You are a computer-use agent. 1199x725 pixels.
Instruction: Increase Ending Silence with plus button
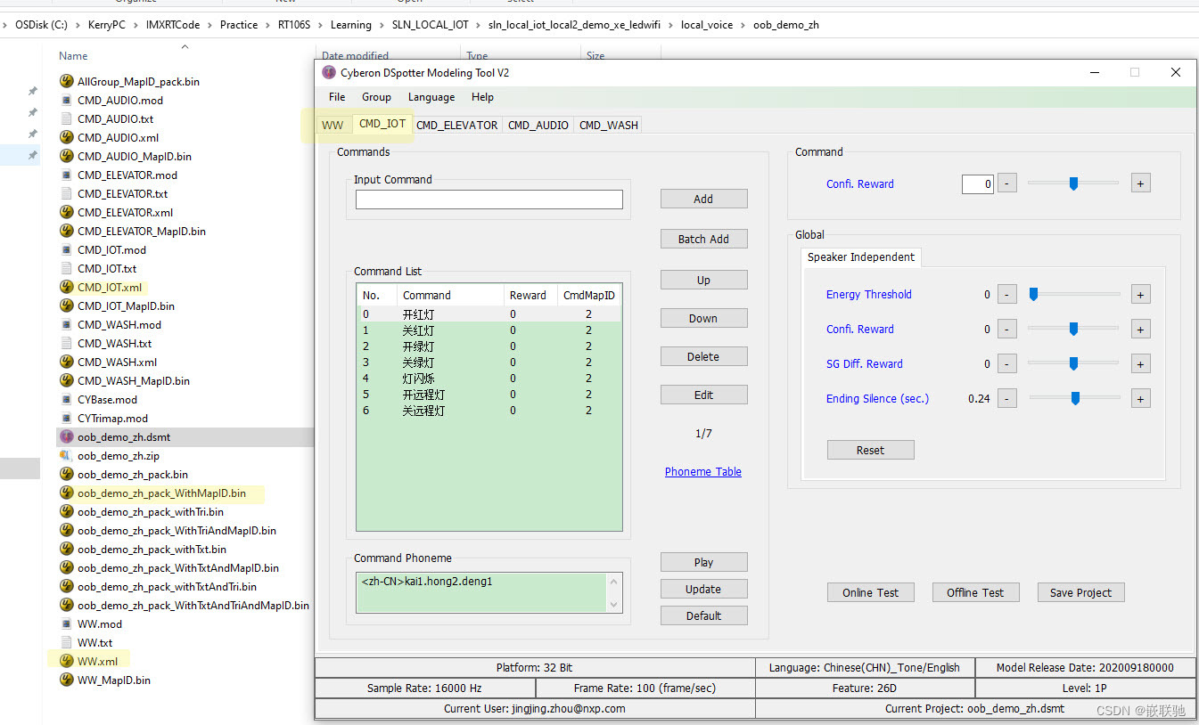pos(1139,398)
